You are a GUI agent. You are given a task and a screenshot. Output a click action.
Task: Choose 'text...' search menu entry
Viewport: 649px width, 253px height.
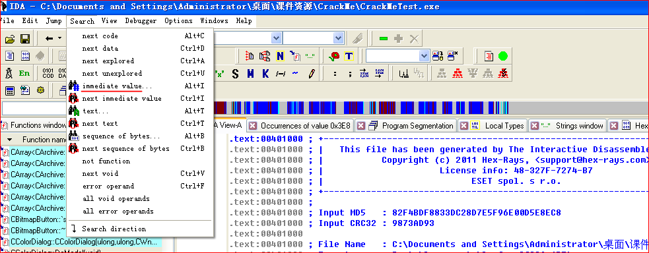coord(140,111)
